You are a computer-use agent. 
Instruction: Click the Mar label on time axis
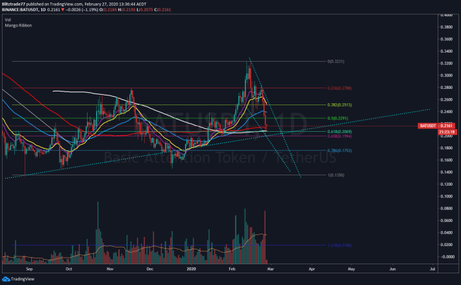click(271, 269)
